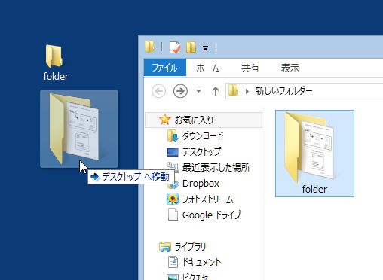383x280 pixels.
Task: Open フォトストリーム in the navigation pane
Action: 207,199
